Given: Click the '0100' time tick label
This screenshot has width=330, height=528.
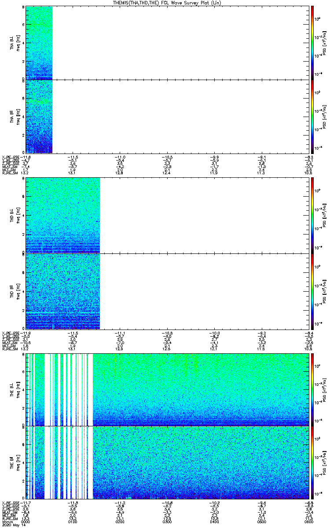Looking at the screenshot, I should [x=73, y=521].
